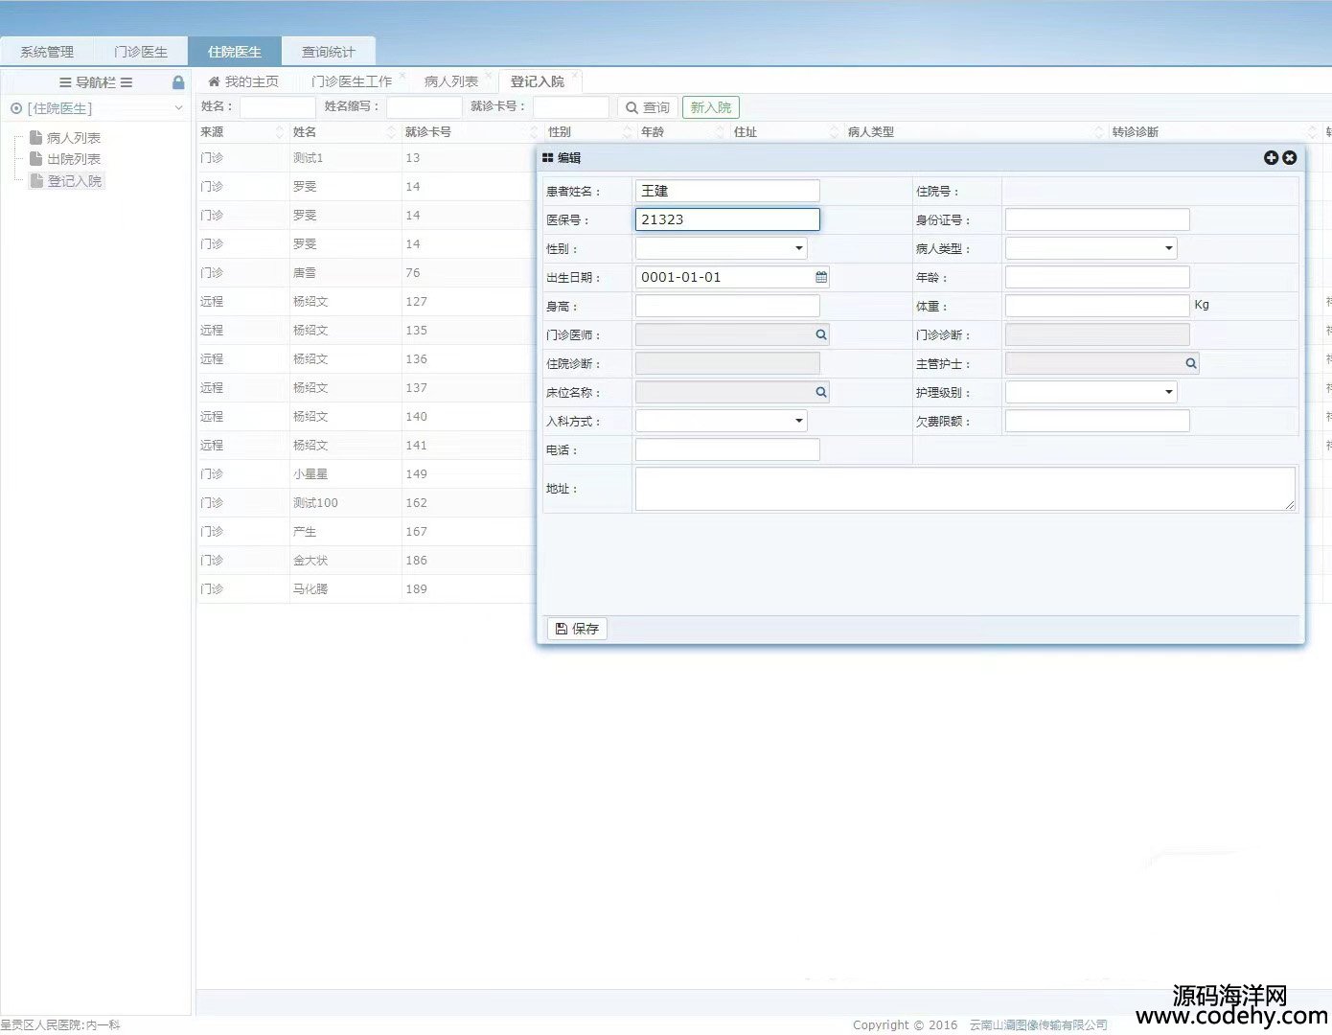The width and height of the screenshot is (1332, 1035).
Task: Switch to the 门诊医生 top tab
Action: coord(141,52)
